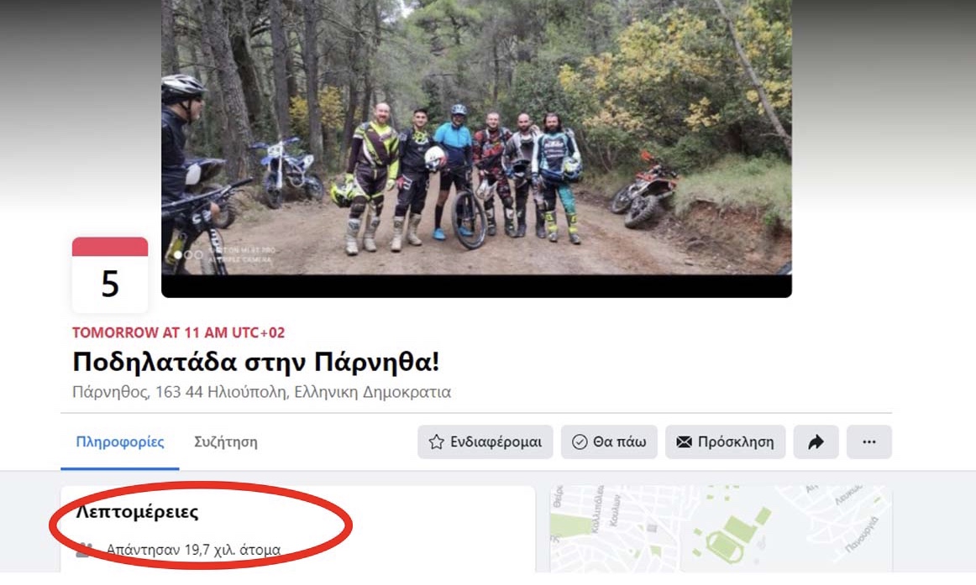The image size is (976, 585).
Task: Open the Συζήτηση tab
Action: tap(225, 442)
